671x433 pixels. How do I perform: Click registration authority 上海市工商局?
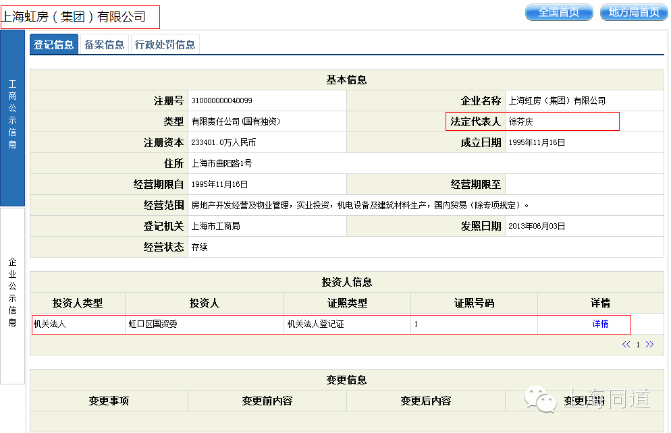pyautogui.click(x=215, y=227)
